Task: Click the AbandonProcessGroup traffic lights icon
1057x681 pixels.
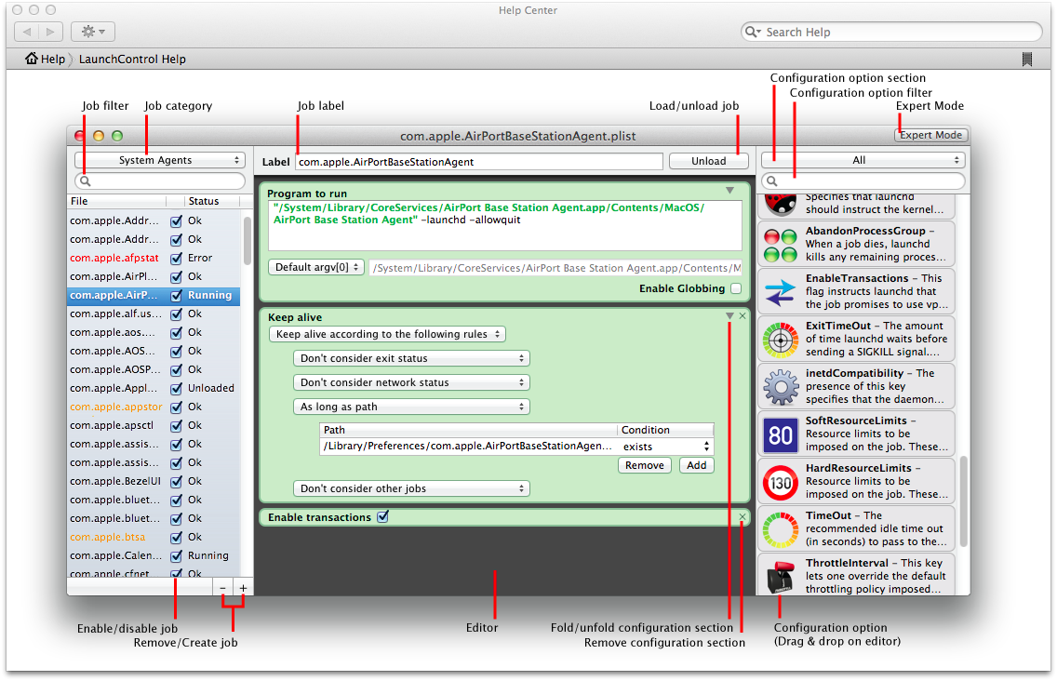Action: click(x=780, y=245)
